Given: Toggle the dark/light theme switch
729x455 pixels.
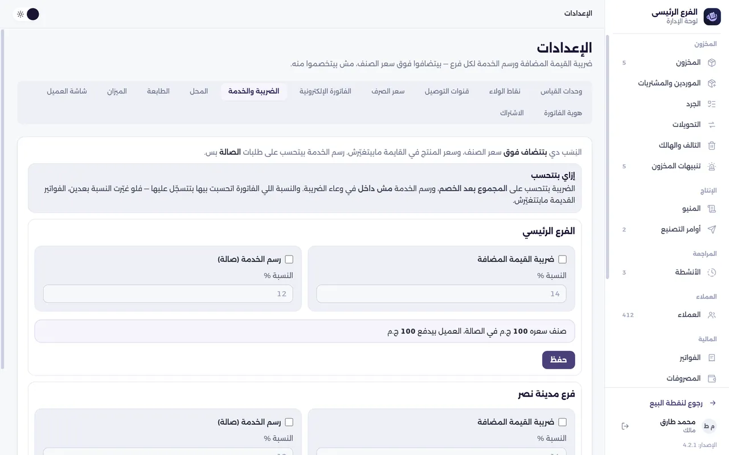Looking at the screenshot, I should [x=27, y=14].
